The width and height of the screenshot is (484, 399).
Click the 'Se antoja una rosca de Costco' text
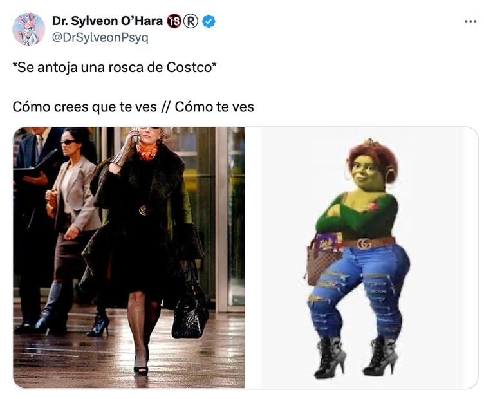(115, 68)
